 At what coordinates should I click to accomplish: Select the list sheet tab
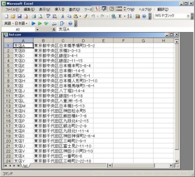pos(25,166)
